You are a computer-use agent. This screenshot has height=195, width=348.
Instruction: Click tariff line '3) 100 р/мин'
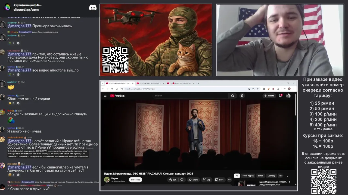tap(323, 114)
